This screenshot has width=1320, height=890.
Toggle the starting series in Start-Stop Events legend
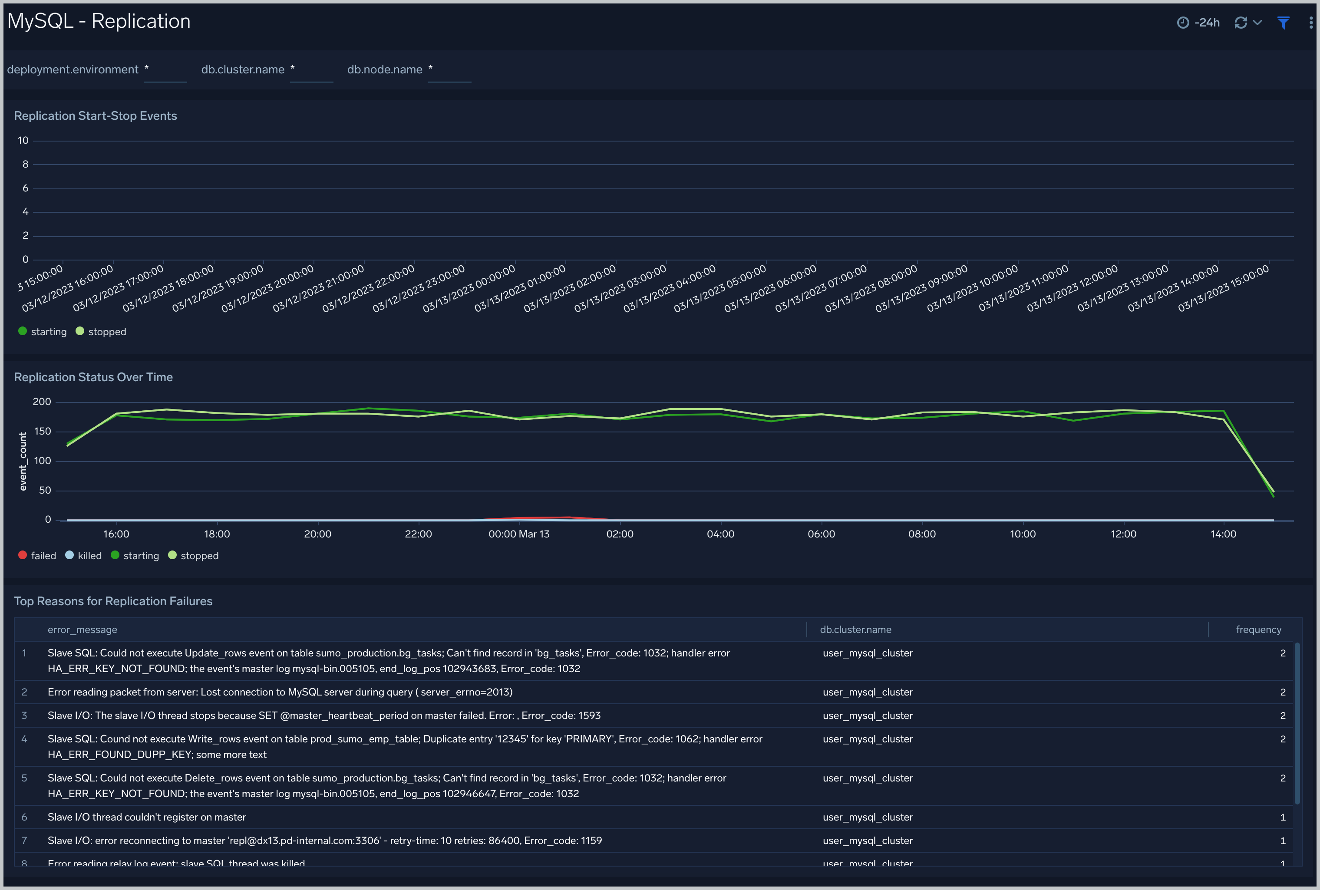(x=43, y=332)
